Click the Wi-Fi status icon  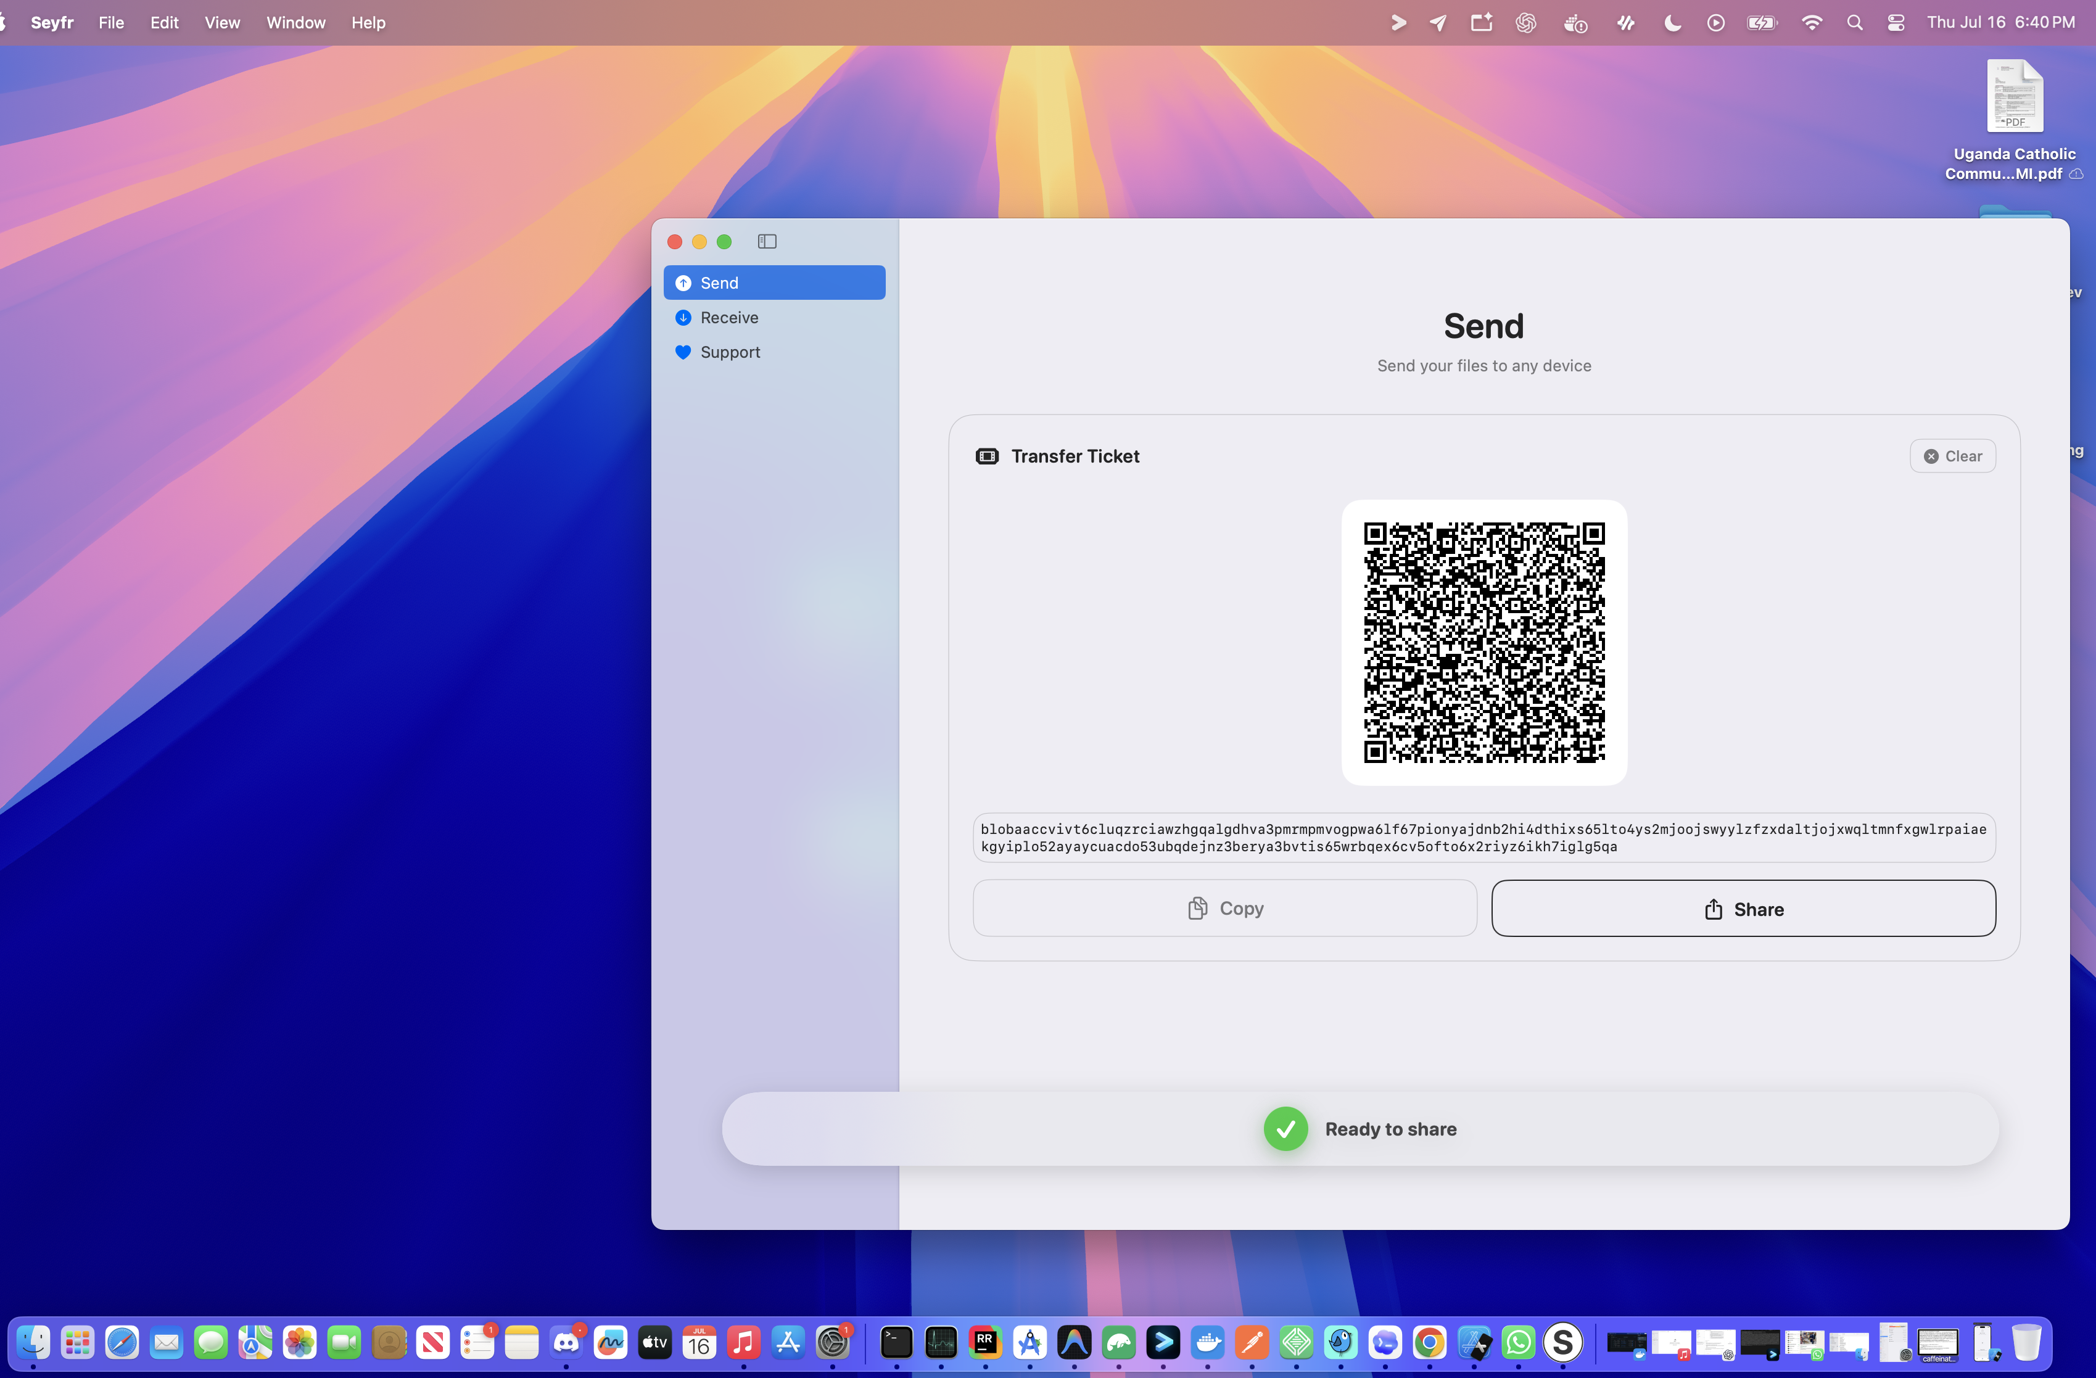(1810, 22)
